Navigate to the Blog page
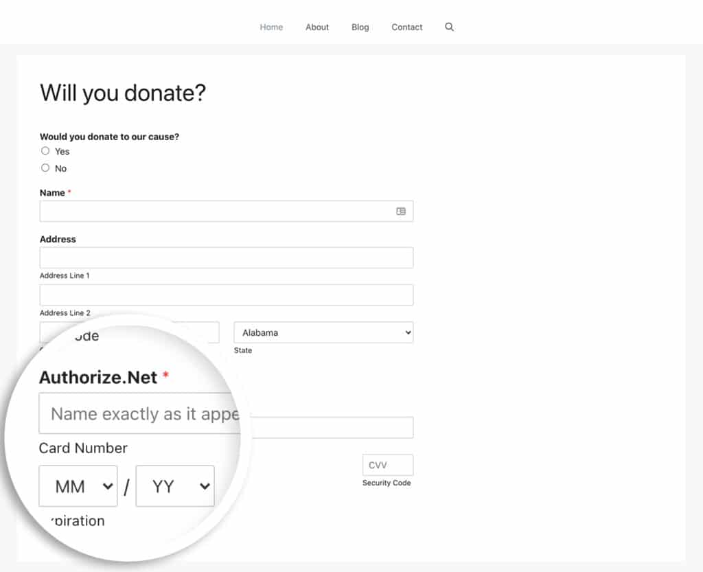Image resolution: width=703 pixels, height=572 pixels. pyautogui.click(x=360, y=27)
